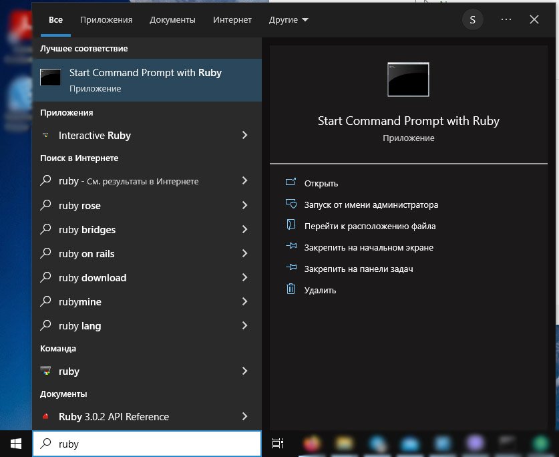559x457 pixels.
Task: Click the ruby command icon under Команда
Action: tap(45, 371)
